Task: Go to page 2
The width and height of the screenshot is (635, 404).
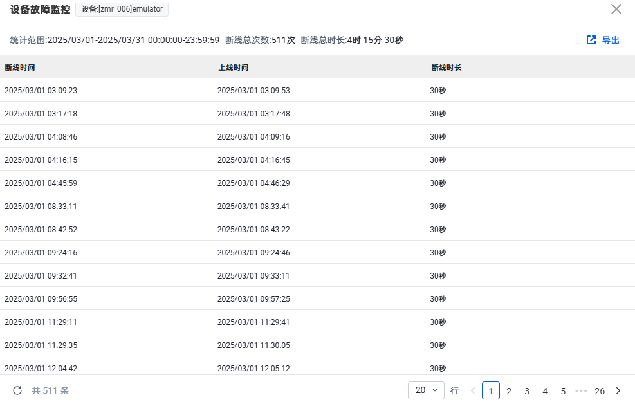Action: click(509, 390)
